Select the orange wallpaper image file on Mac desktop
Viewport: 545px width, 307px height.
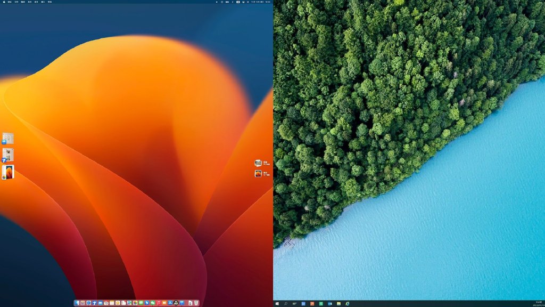tap(258, 173)
